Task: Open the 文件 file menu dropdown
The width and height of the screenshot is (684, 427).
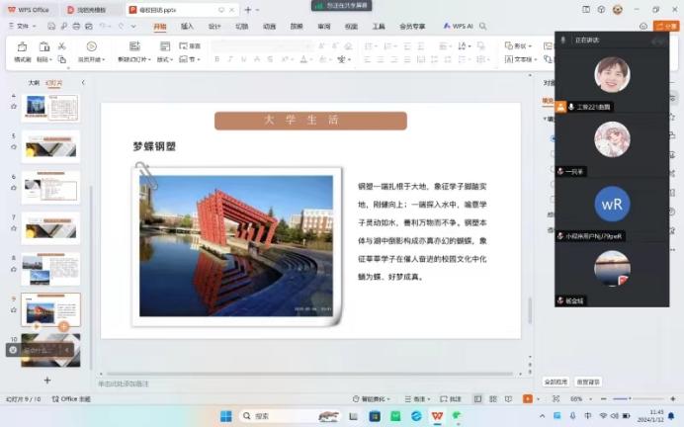Action: (22, 27)
